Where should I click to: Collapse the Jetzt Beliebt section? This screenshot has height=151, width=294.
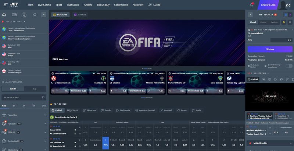(24, 22)
